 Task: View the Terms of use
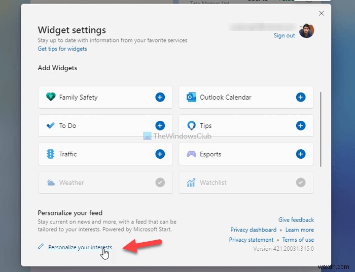click(x=298, y=240)
